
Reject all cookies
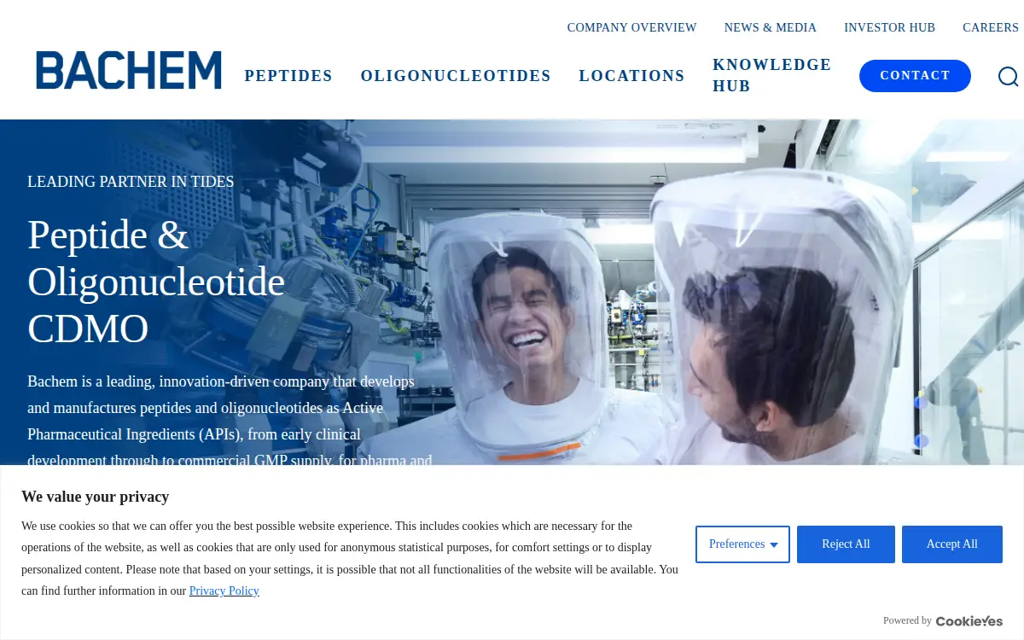pos(846,544)
